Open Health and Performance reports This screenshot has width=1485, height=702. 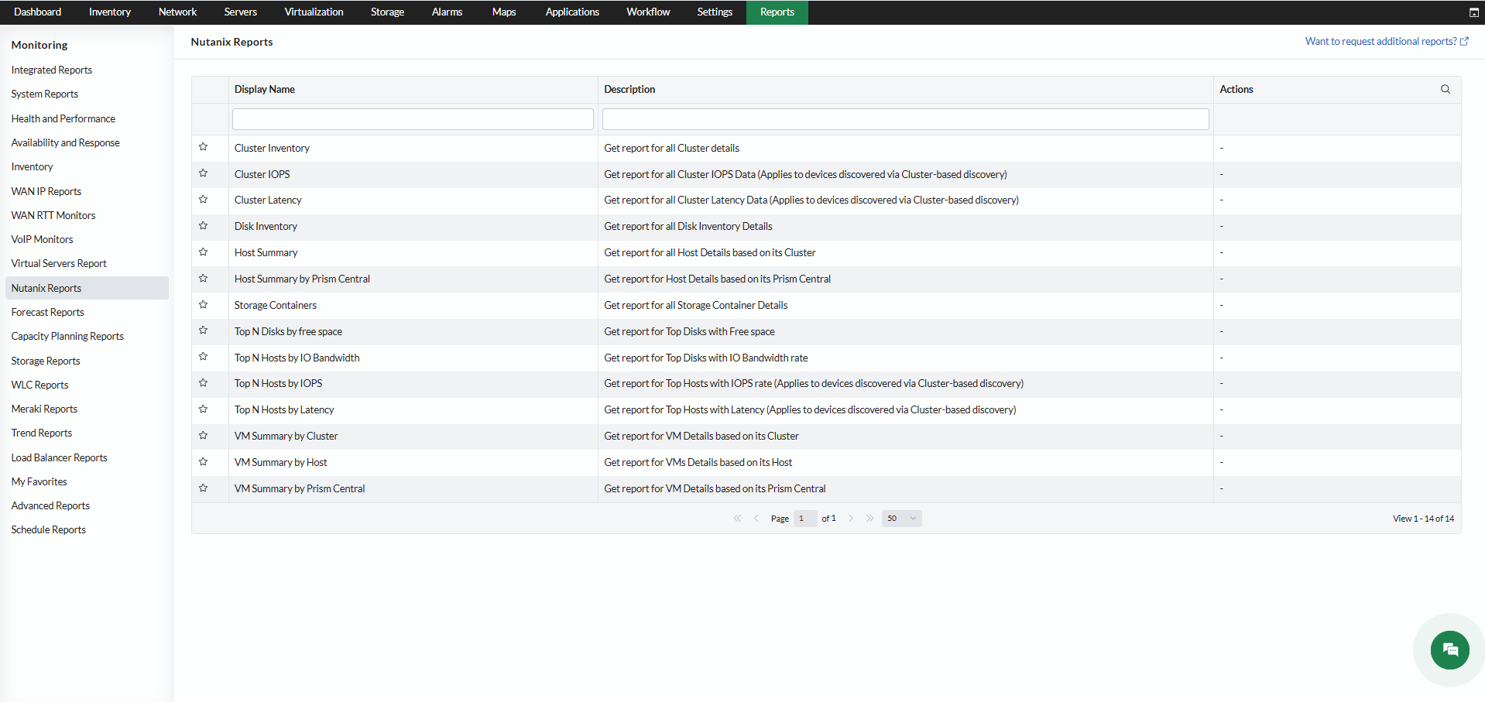pyautogui.click(x=63, y=118)
